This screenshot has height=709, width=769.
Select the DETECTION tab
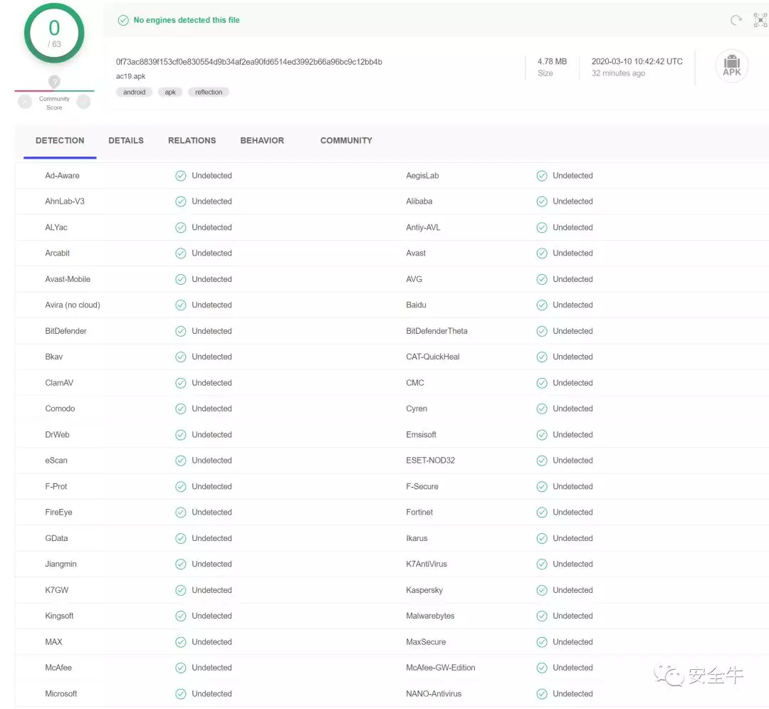click(60, 141)
